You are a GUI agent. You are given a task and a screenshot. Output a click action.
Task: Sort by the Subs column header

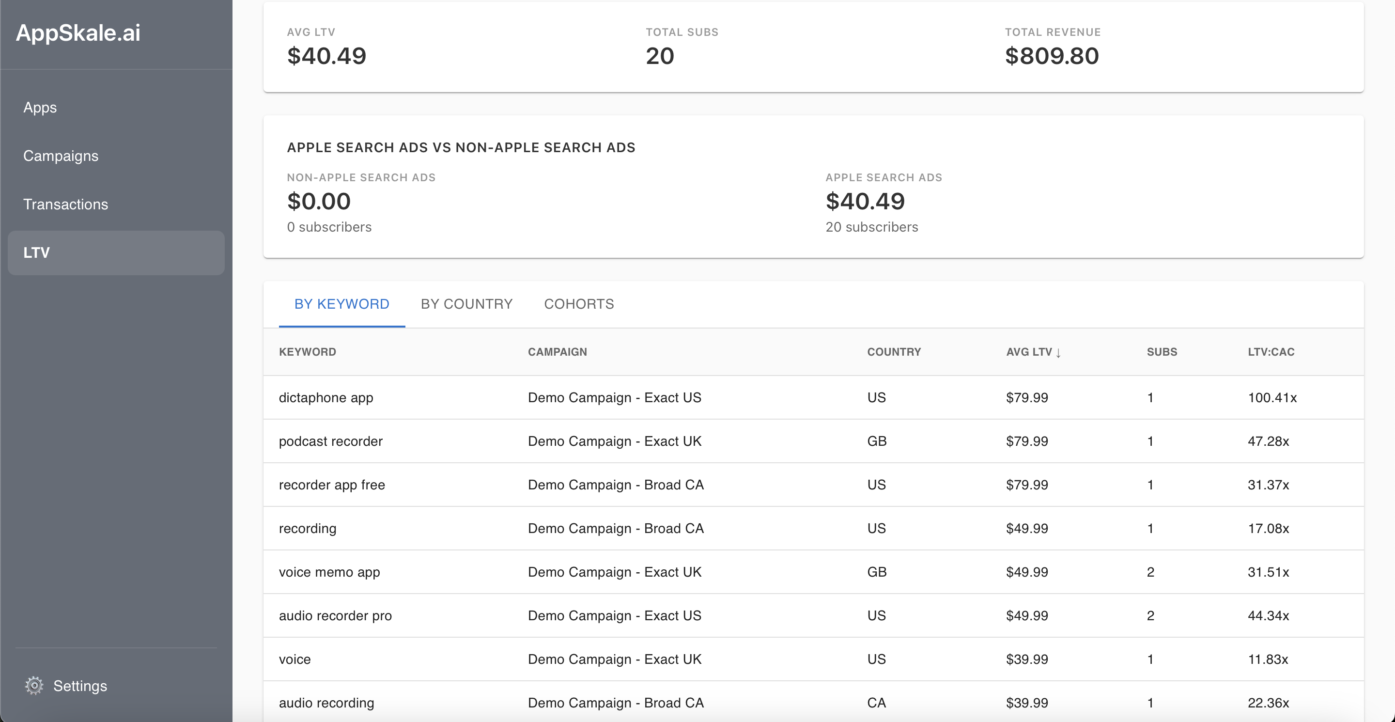pos(1162,352)
